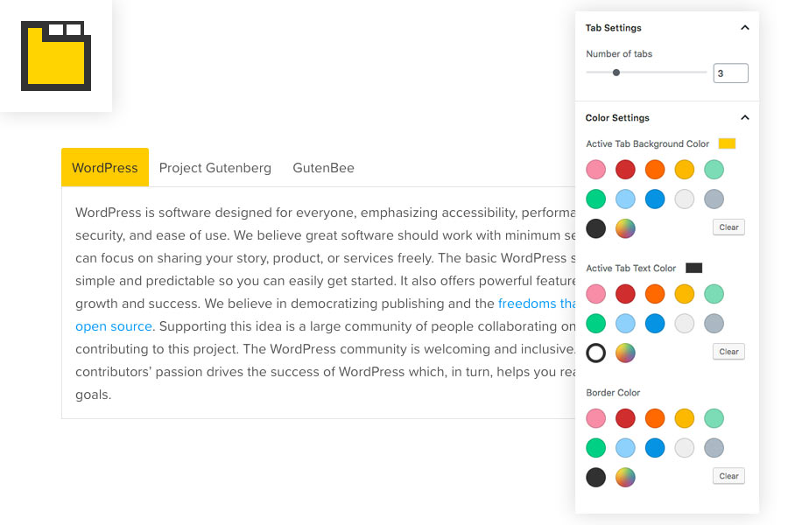The height and width of the screenshot is (525, 788).
Task: Select blue swatch for Active Tab Text Color
Action: pos(654,323)
